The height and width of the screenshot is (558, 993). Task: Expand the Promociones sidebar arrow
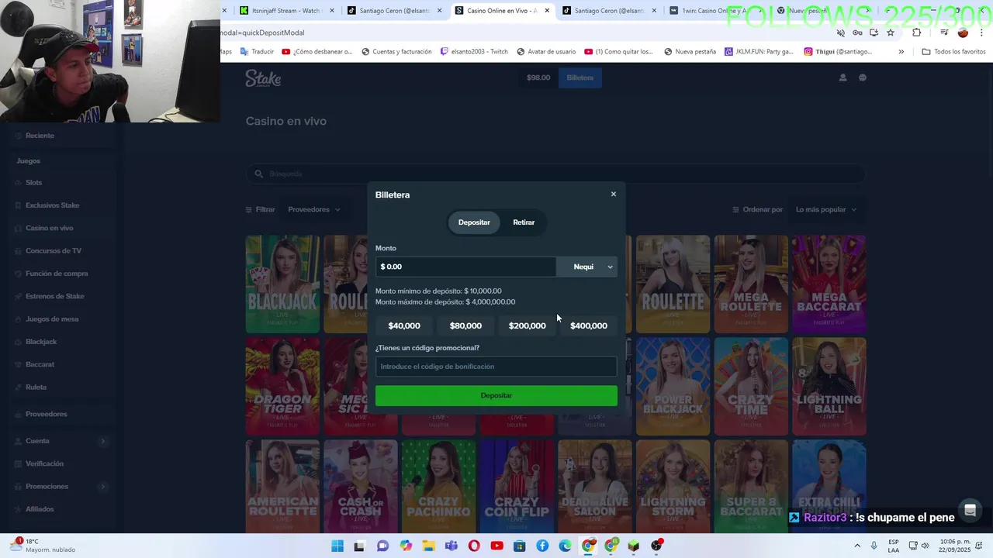point(102,487)
